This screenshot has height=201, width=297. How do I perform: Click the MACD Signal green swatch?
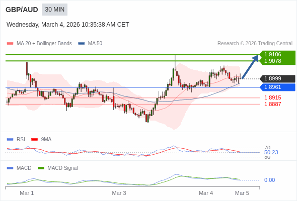(41, 168)
